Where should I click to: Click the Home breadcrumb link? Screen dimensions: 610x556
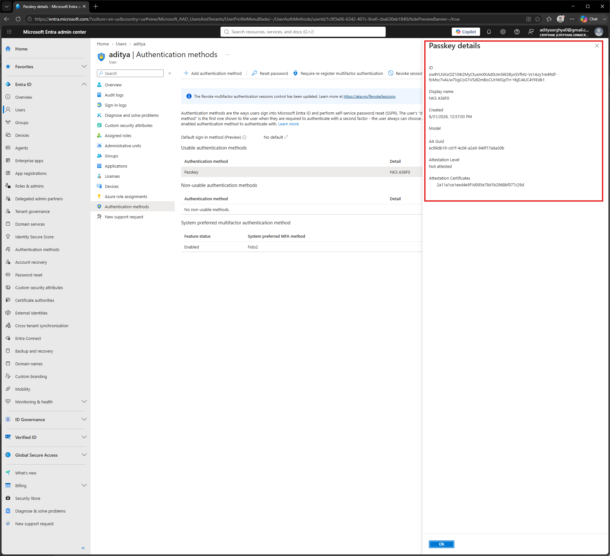[x=103, y=44]
